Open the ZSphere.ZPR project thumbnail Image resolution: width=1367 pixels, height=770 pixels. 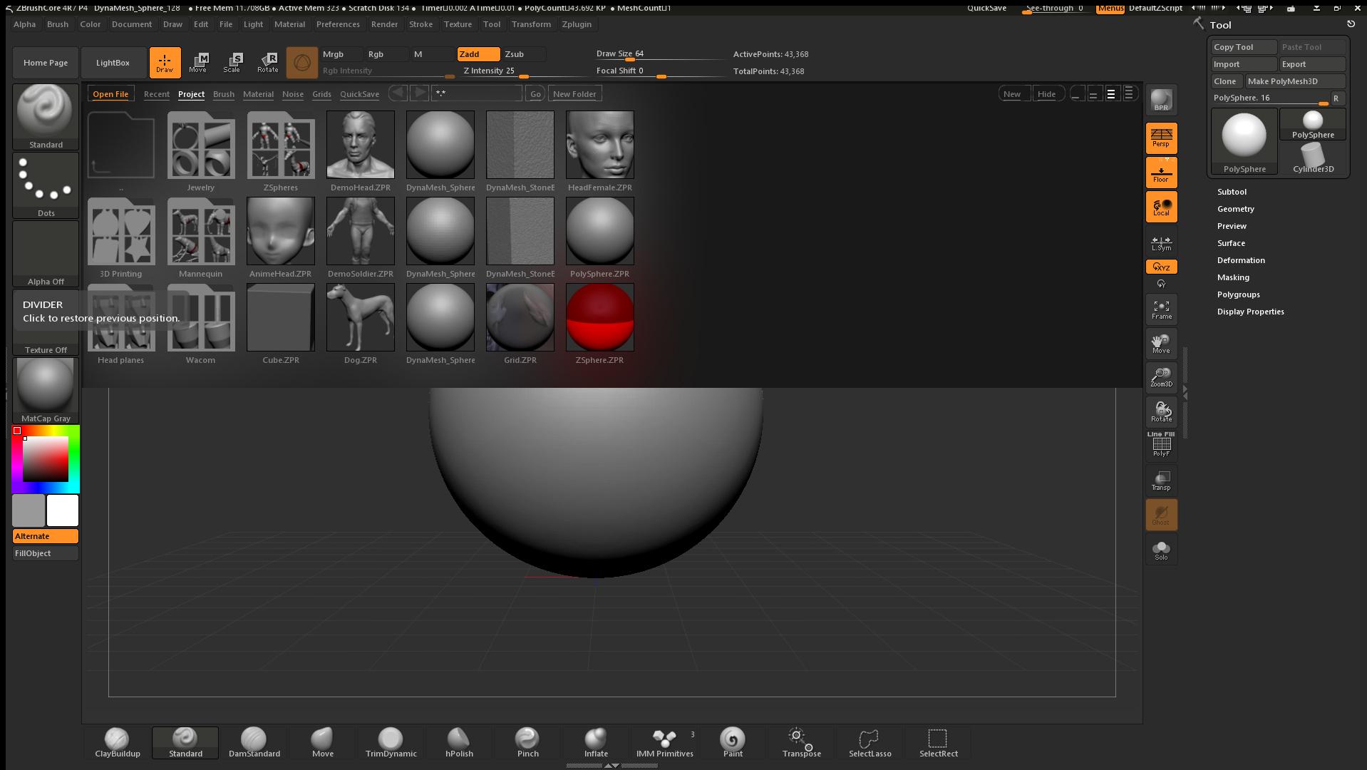tap(599, 317)
